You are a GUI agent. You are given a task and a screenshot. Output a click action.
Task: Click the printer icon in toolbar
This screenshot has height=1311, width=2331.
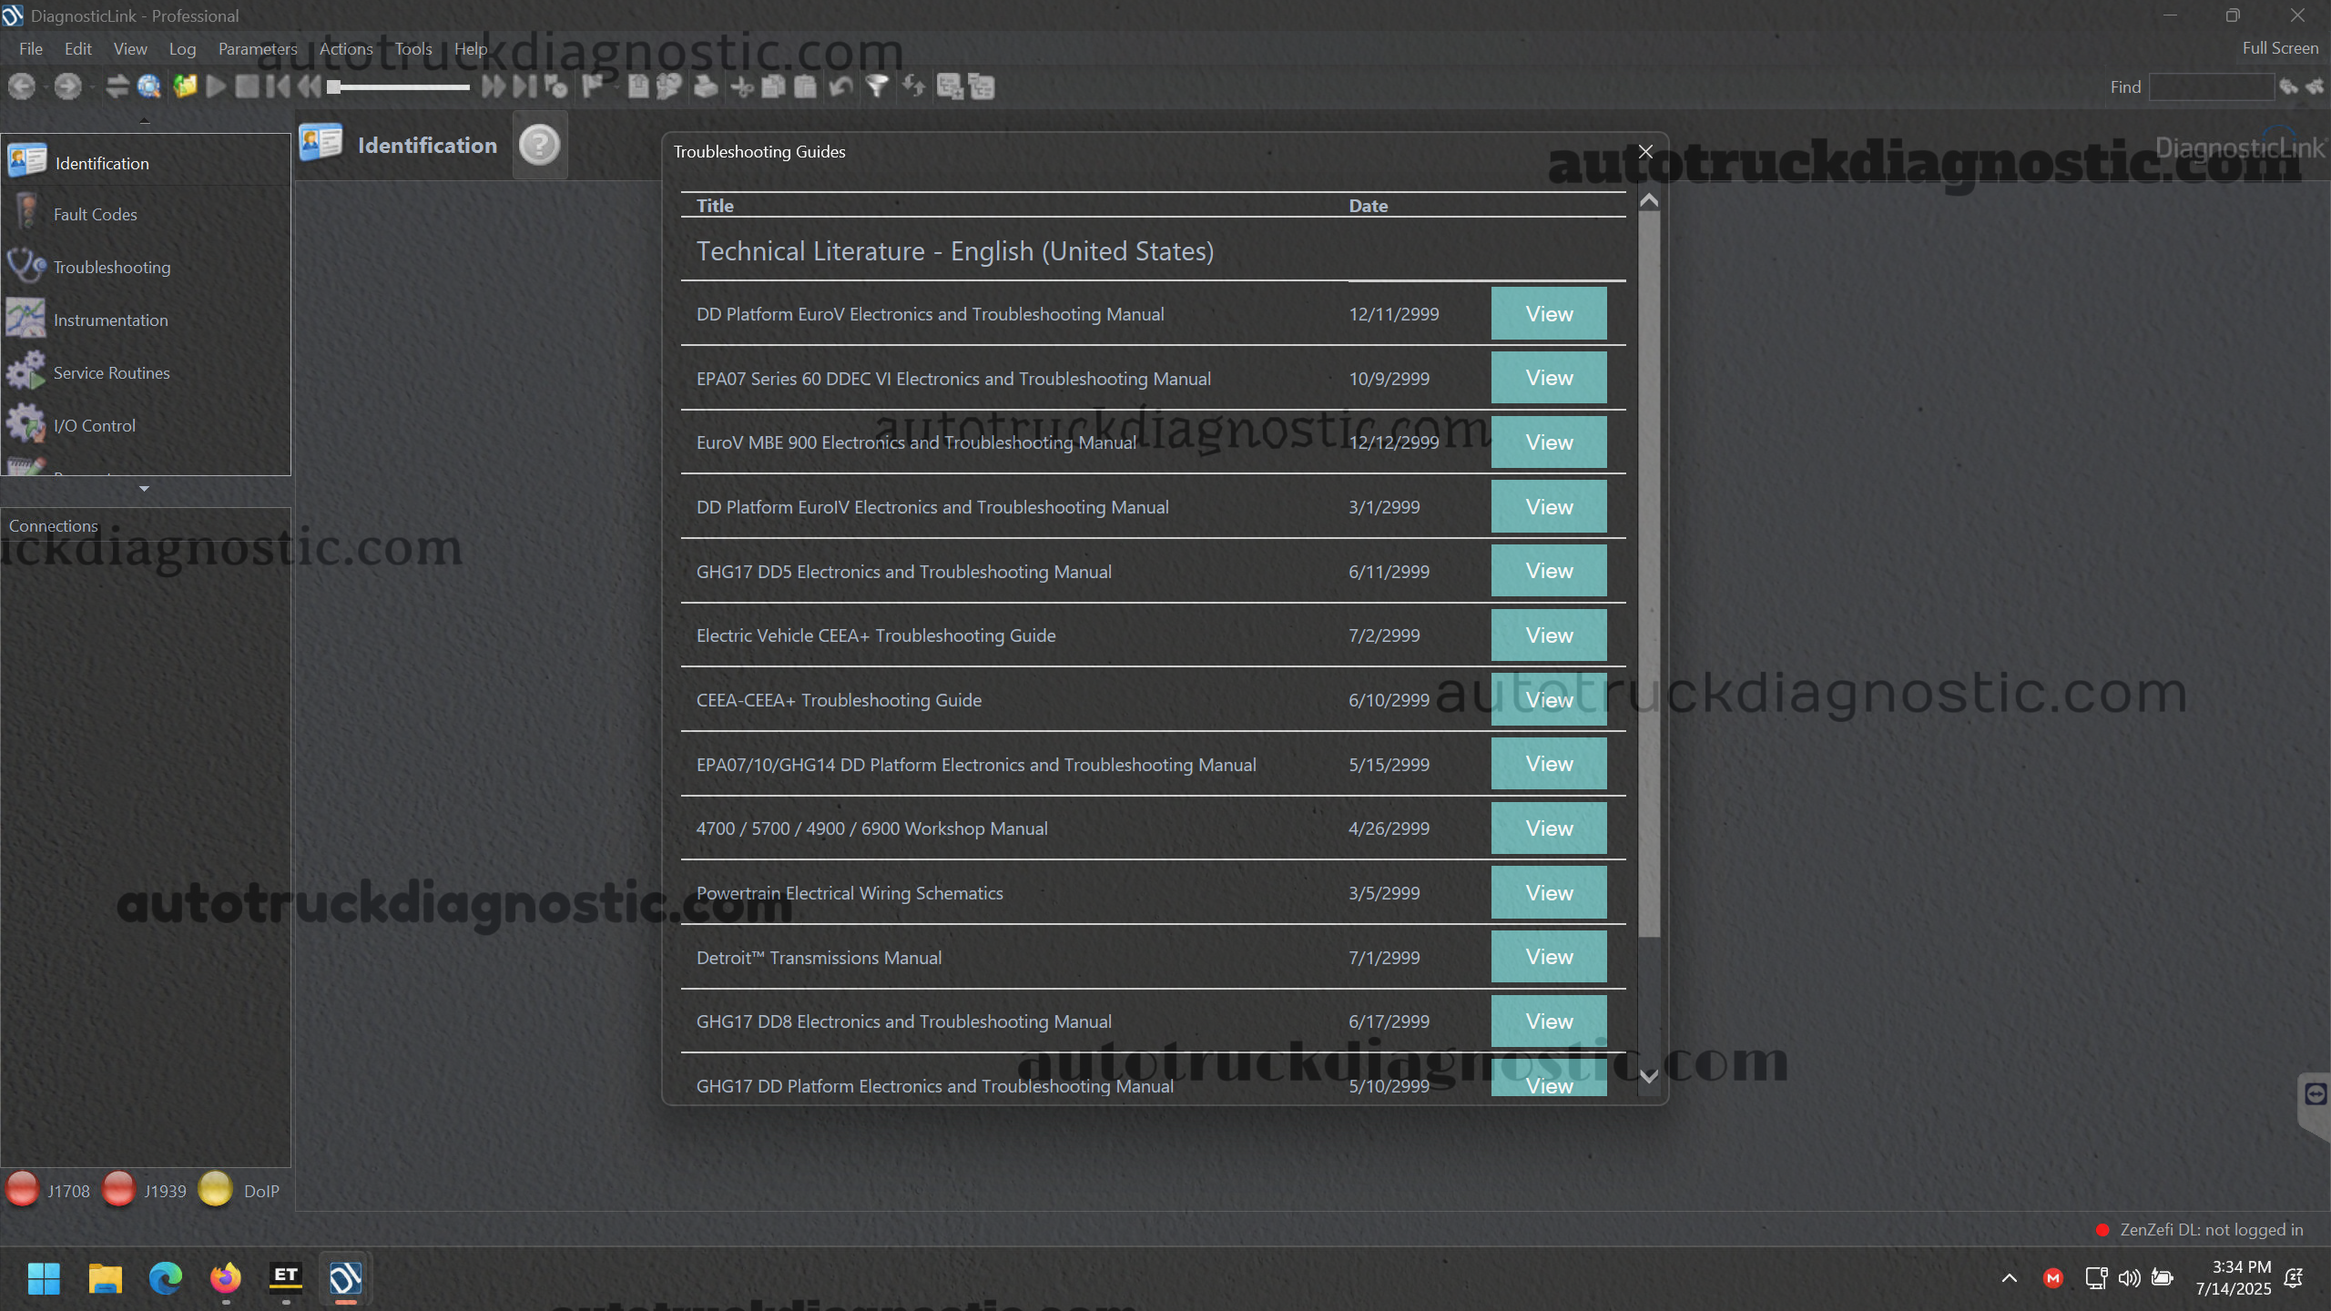coord(706,86)
